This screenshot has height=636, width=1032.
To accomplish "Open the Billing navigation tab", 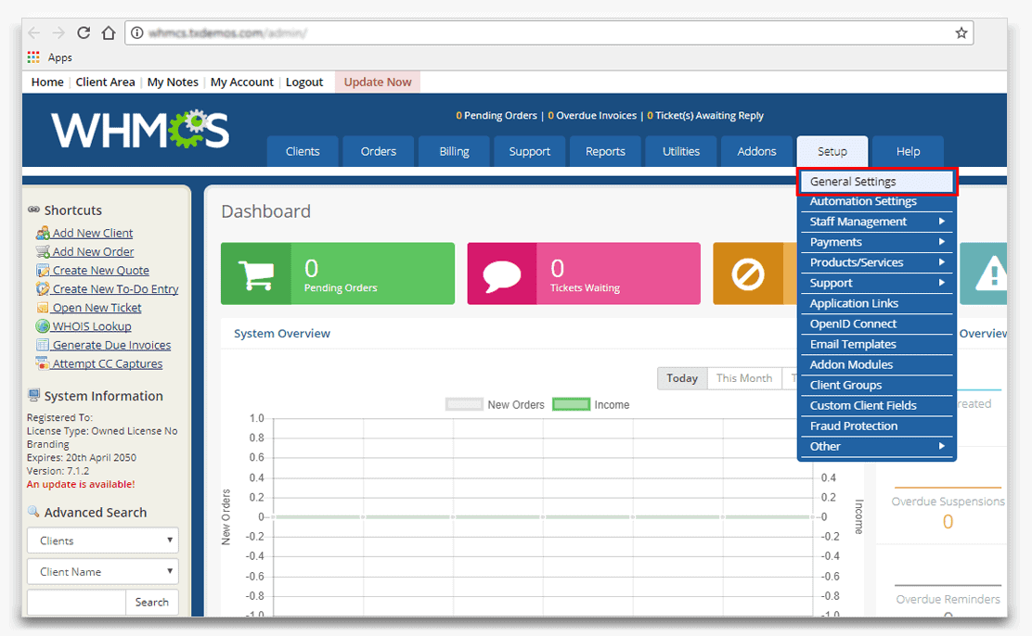I will tap(454, 151).
